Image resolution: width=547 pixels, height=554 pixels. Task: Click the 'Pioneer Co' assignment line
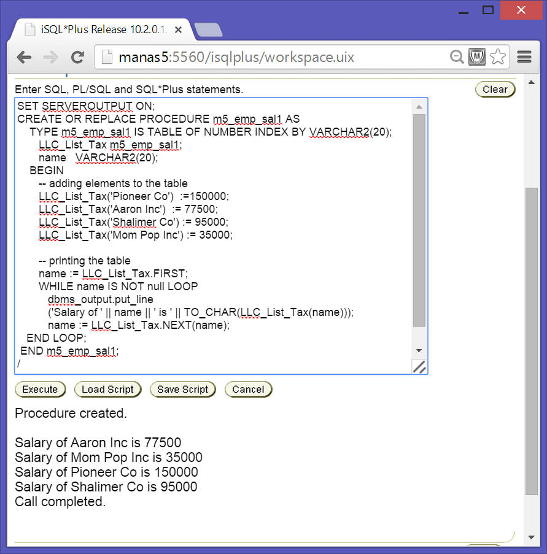[x=134, y=196]
